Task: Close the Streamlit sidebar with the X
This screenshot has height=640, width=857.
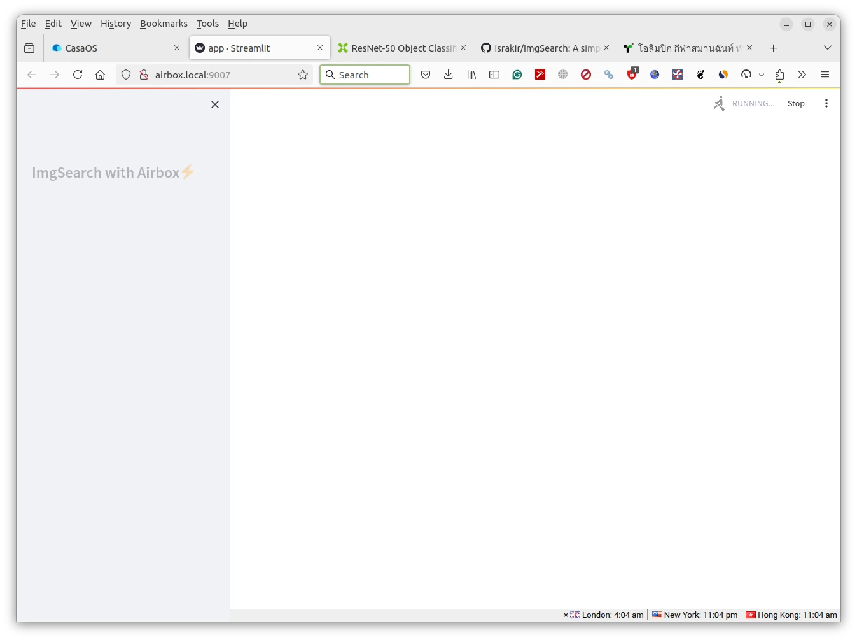Action: 215,104
